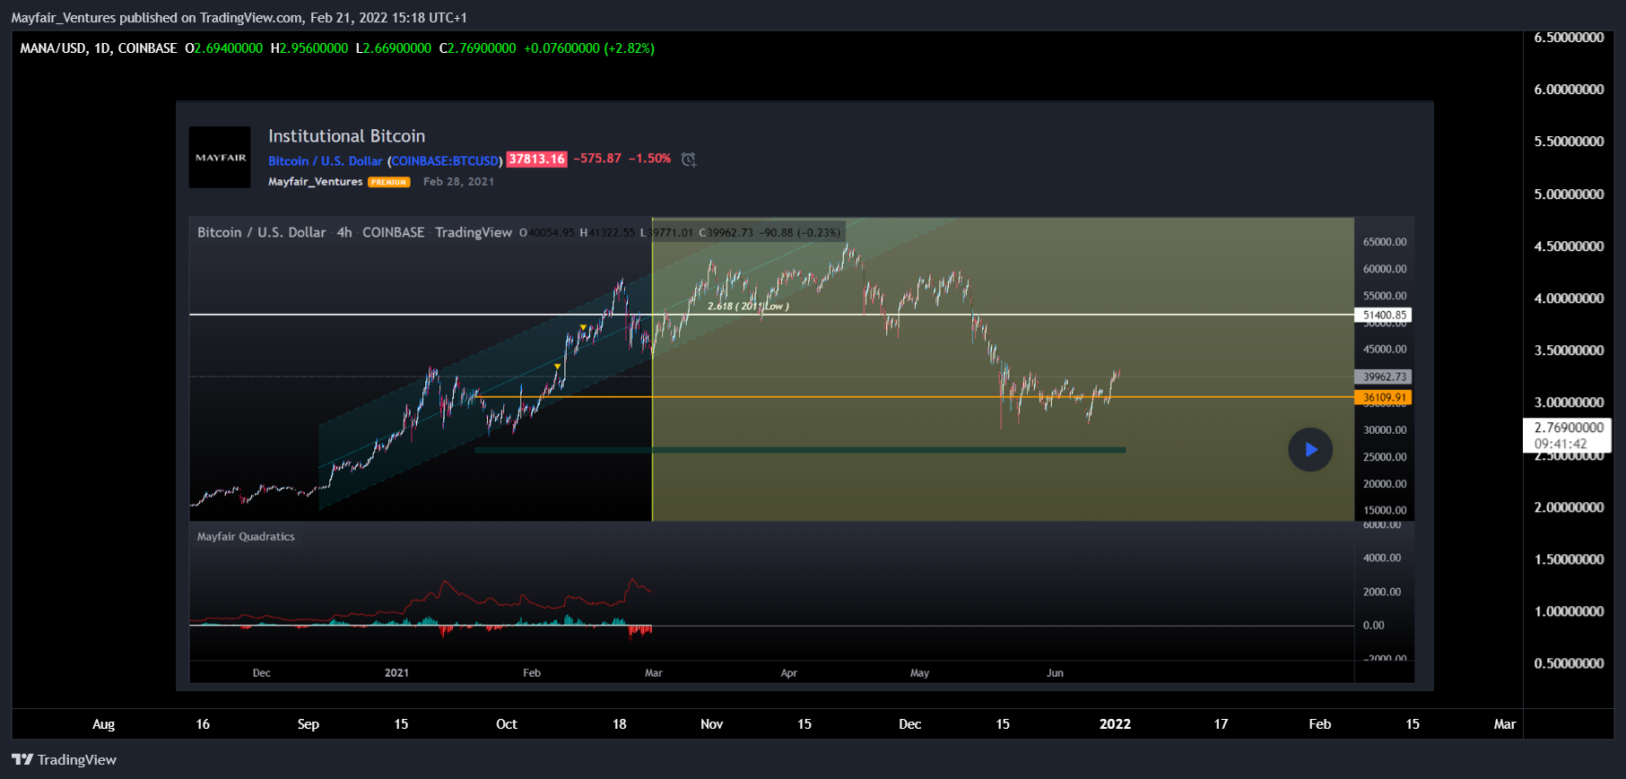Click the 2022 label on time axis
This screenshot has width=1626, height=779.
1115,723
